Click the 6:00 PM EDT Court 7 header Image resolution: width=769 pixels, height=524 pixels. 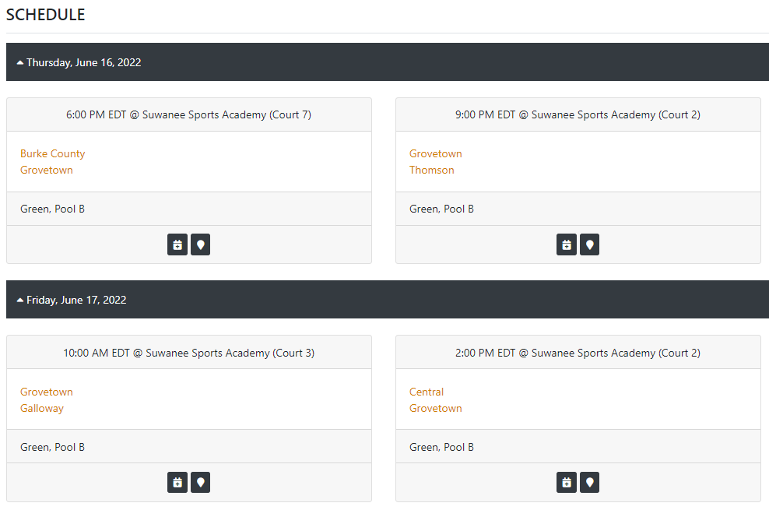coord(189,114)
